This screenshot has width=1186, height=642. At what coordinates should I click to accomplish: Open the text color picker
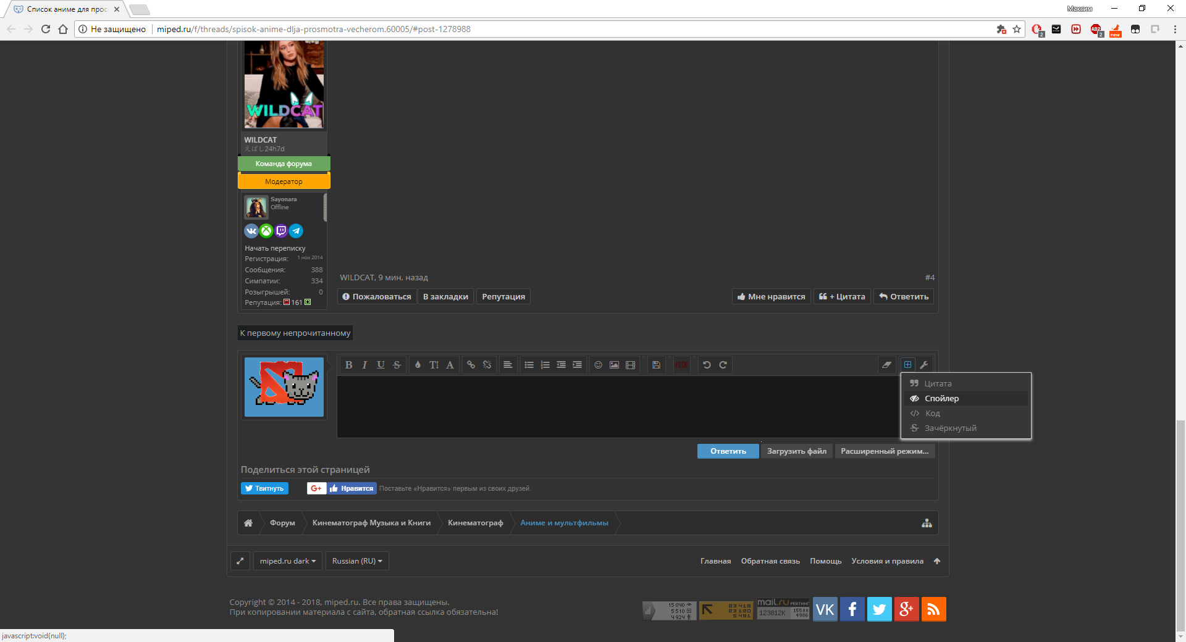pyautogui.click(x=418, y=365)
